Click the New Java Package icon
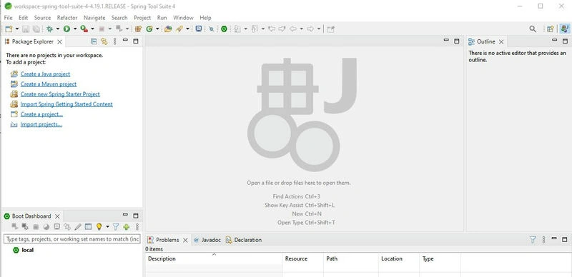 click(x=138, y=29)
